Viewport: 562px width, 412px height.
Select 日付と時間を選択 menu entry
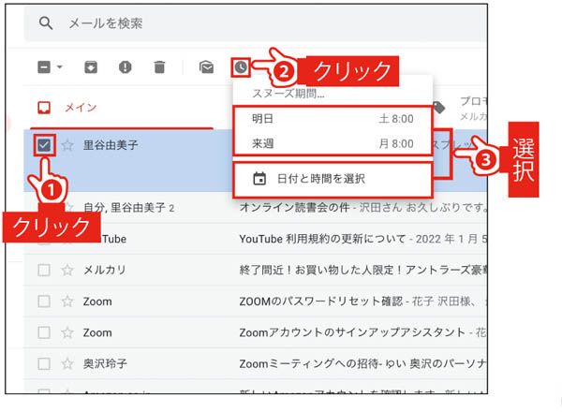coord(333,179)
